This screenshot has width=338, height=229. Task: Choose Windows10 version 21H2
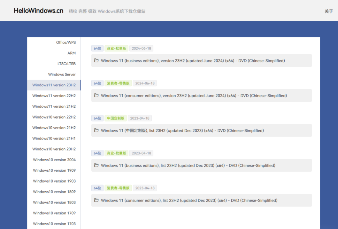pos(54,128)
